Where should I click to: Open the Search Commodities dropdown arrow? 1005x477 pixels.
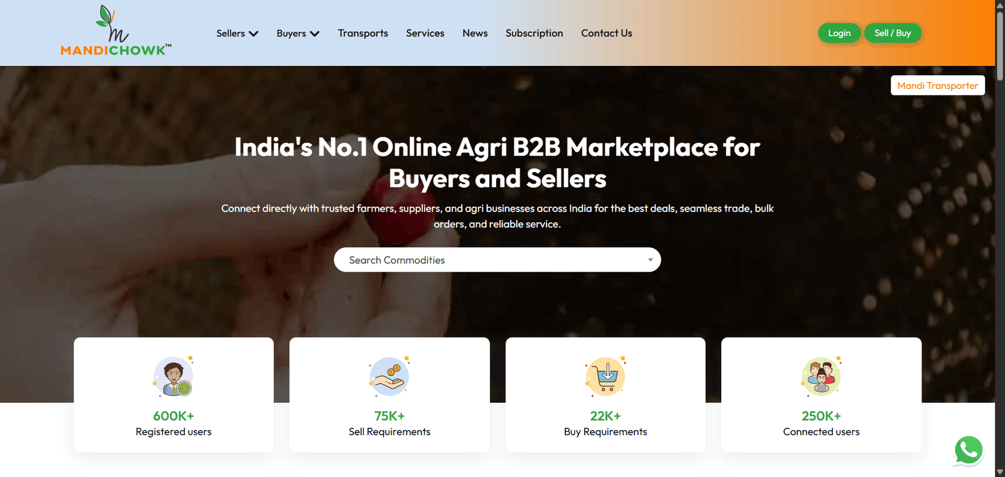pyautogui.click(x=651, y=260)
